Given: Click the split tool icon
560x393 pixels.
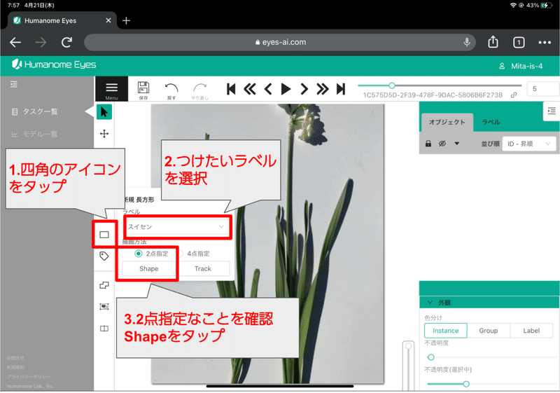Looking at the screenshot, I should (104, 329).
